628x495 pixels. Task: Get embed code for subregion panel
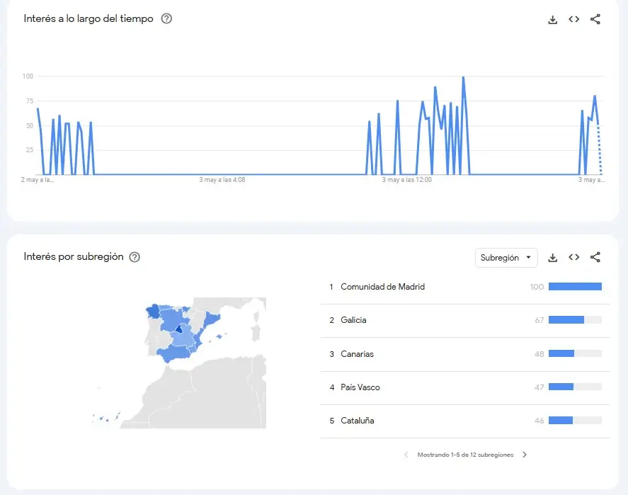click(573, 257)
